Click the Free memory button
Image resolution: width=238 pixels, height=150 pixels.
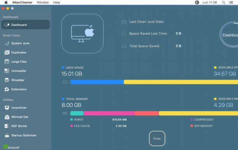(157, 138)
